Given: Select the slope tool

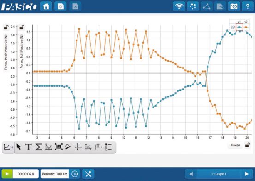Looking at the screenshot, I should tap(68, 147).
